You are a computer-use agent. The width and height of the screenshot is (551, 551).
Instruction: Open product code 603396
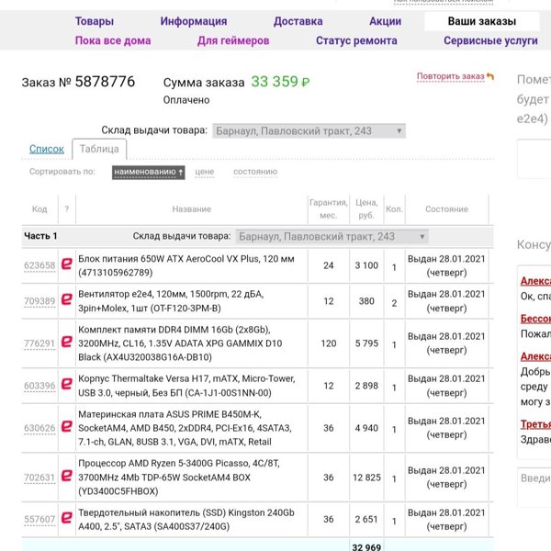[x=39, y=386]
